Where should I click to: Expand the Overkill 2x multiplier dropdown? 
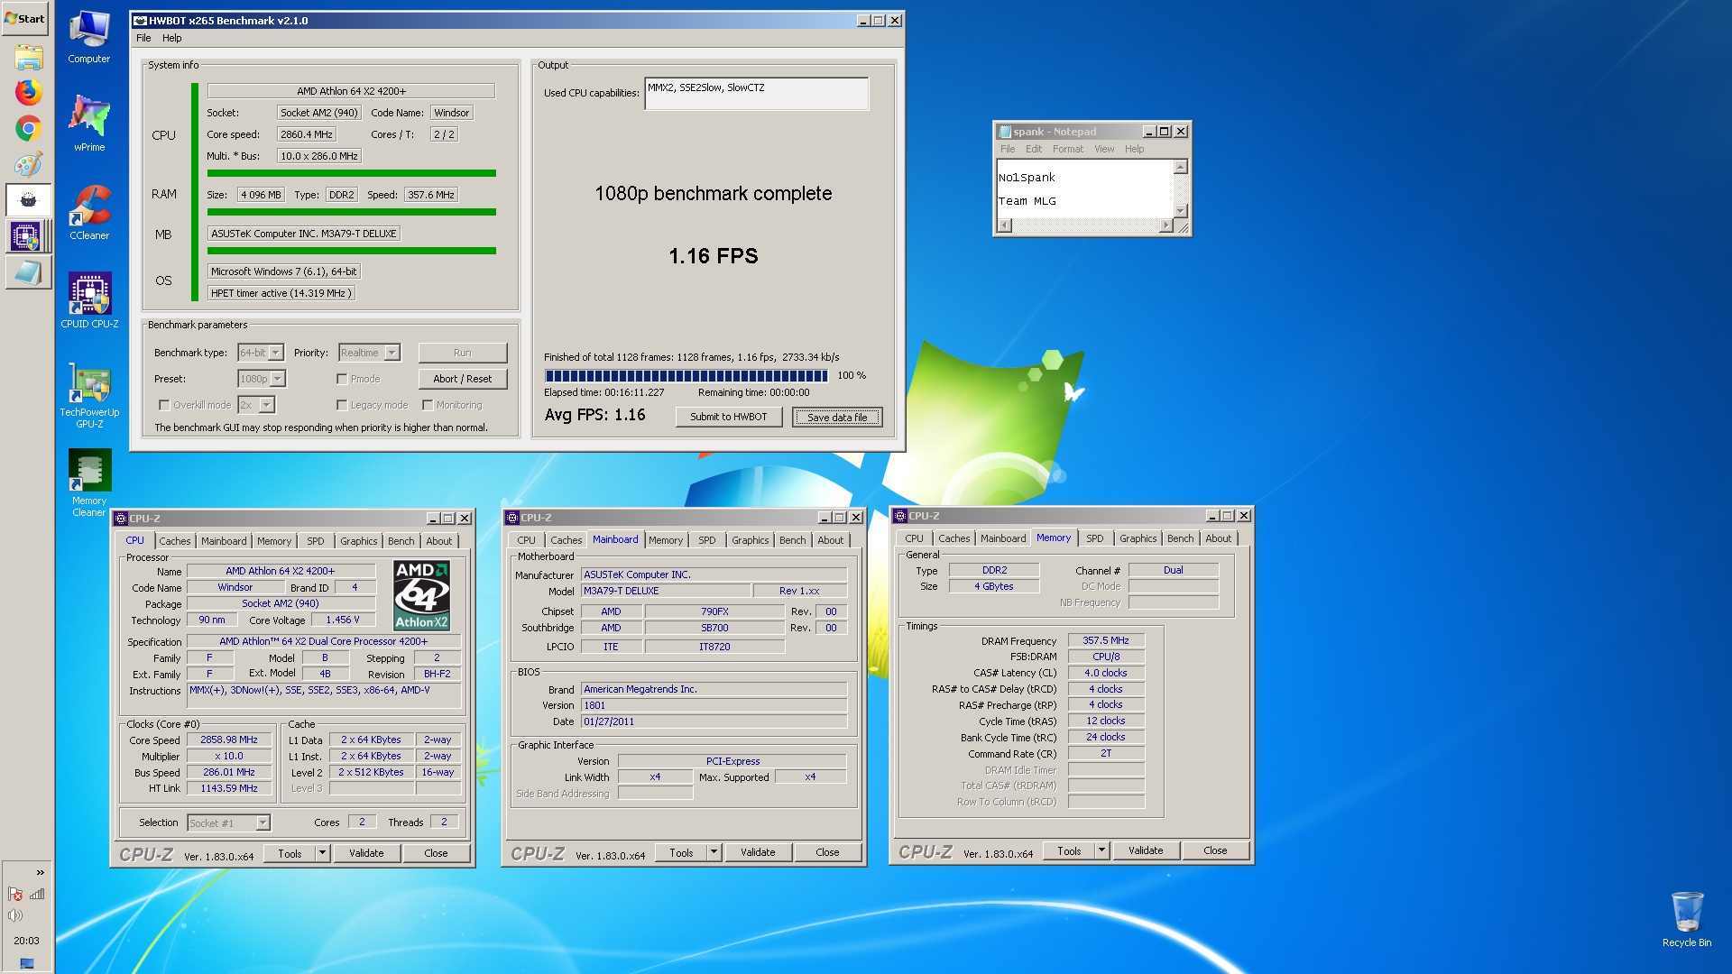266,405
